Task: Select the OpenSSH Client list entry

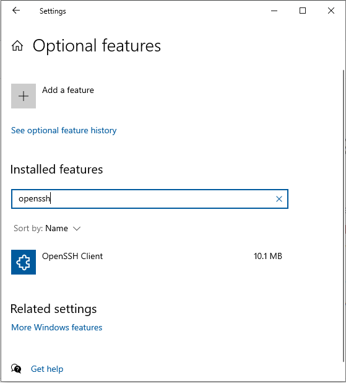Action: pos(147,262)
